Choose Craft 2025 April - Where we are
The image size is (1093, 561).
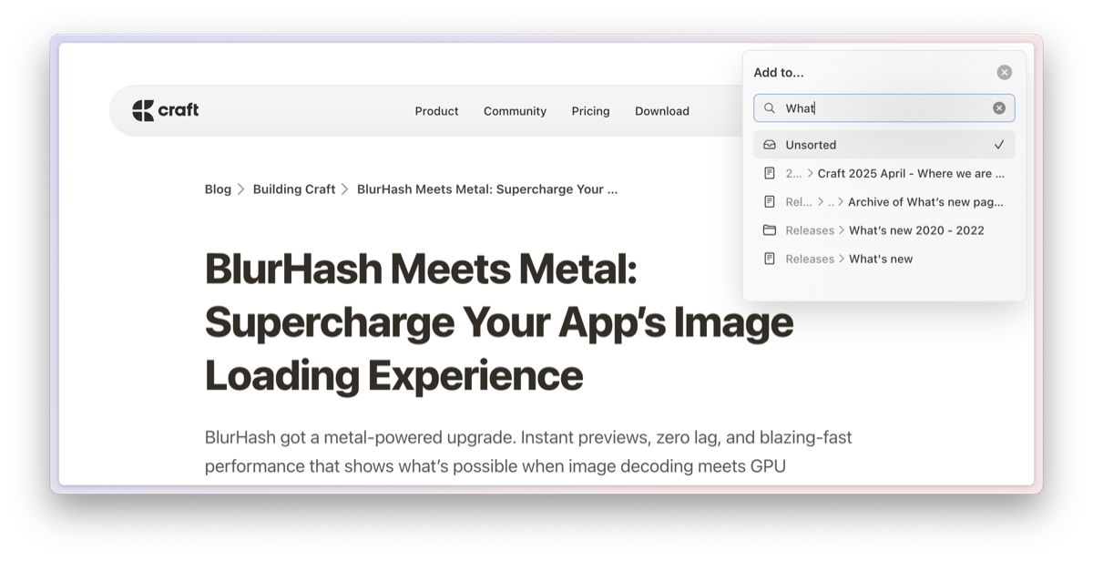pos(884,173)
